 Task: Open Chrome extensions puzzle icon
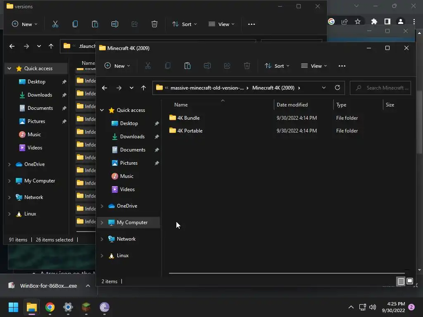[x=374, y=21]
